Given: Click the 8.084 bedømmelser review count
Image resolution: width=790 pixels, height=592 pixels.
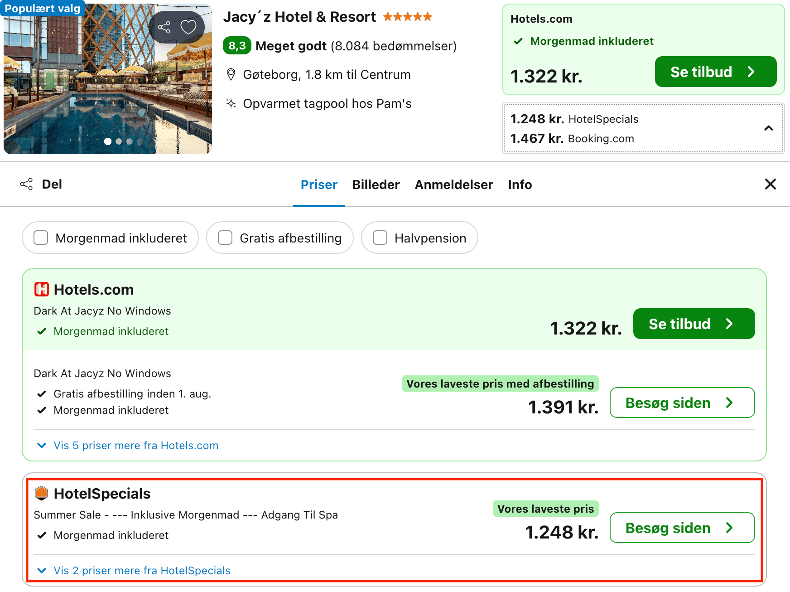Looking at the screenshot, I should (394, 46).
